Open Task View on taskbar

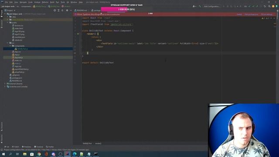[17, 154]
